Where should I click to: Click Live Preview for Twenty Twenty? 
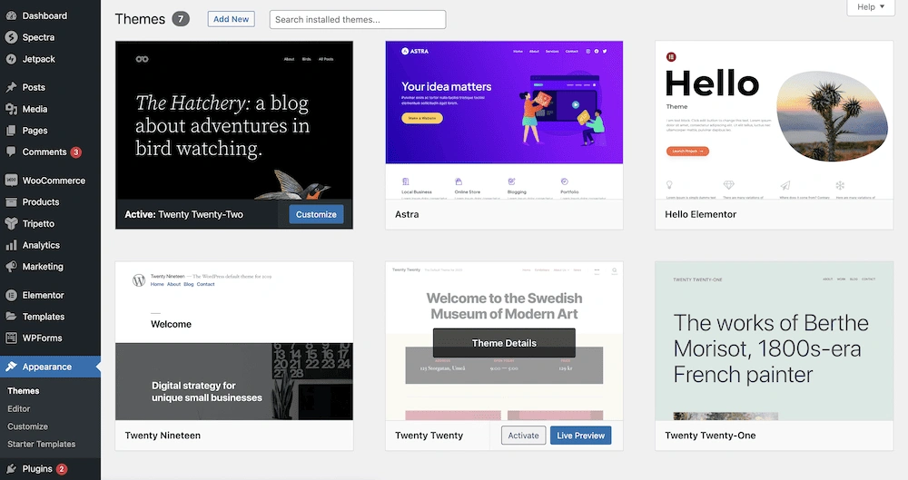(x=580, y=436)
